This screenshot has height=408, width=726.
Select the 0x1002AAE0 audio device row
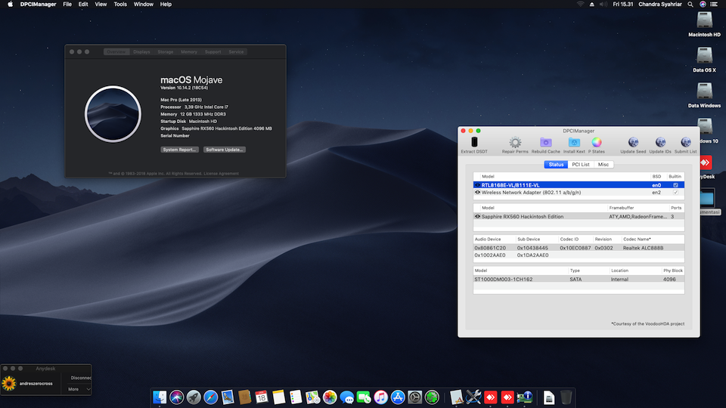click(579, 255)
